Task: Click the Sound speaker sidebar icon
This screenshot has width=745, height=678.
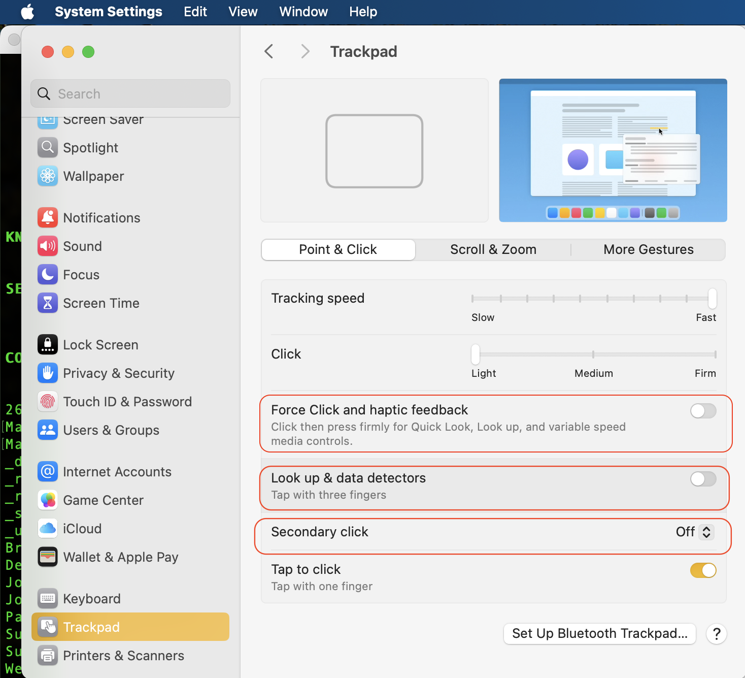Action: tap(48, 246)
